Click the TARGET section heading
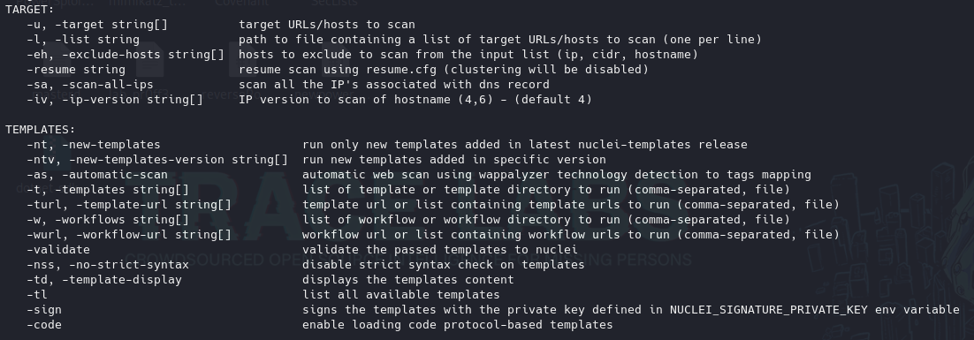 30,10
